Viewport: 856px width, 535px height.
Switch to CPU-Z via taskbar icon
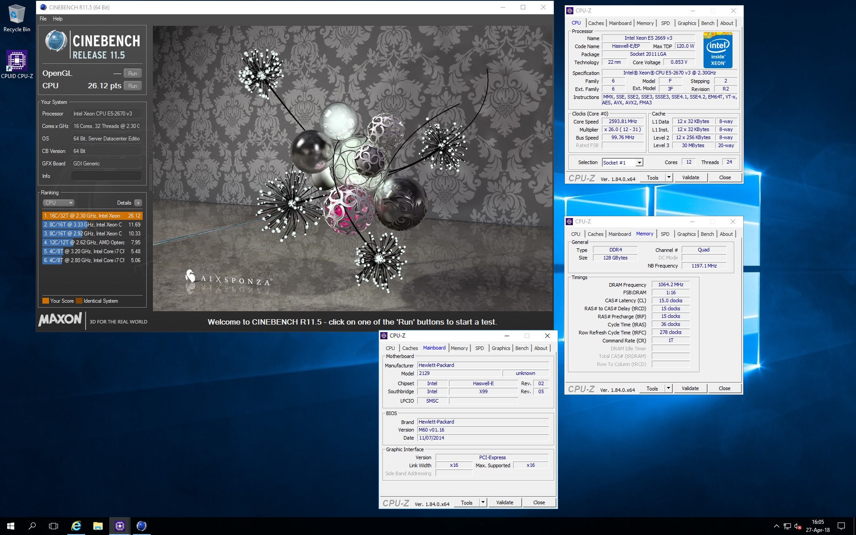(119, 526)
